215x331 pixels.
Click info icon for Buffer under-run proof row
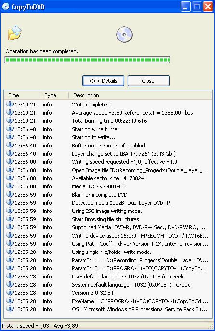pos(10,145)
